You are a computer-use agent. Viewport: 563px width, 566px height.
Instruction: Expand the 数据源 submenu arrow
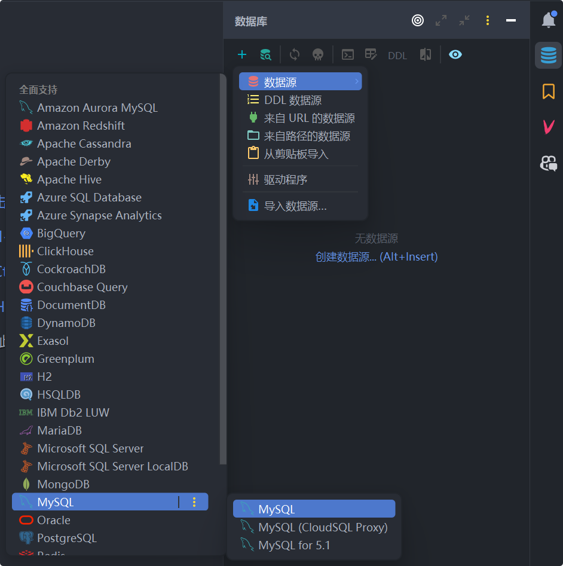357,81
